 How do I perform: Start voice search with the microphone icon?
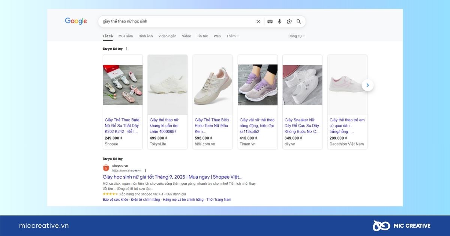coord(279,22)
